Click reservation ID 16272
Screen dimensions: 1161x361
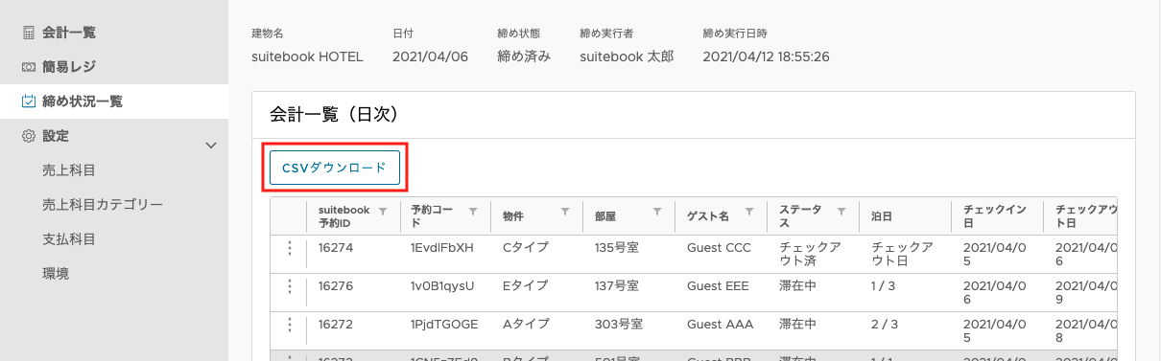point(337,324)
